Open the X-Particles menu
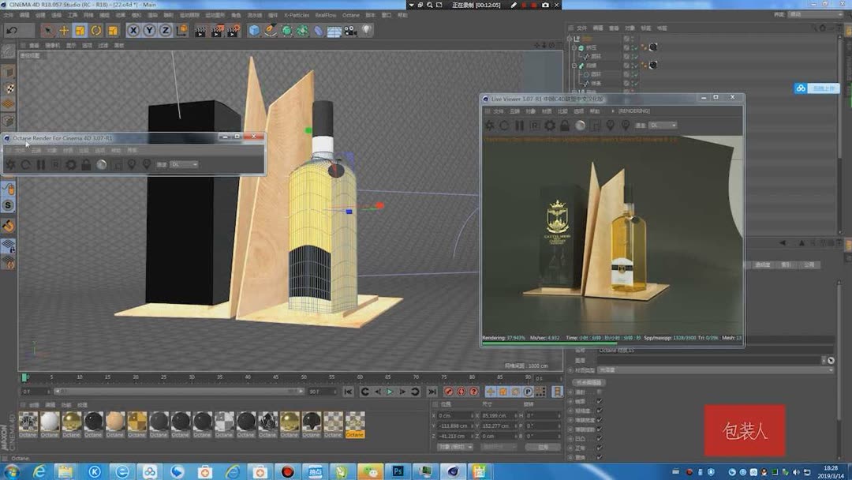Viewport: 852px width, 480px height. pyautogui.click(x=297, y=15)
